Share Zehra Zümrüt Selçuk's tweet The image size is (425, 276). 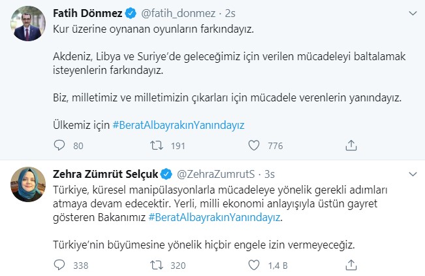click(x=351, y=265)
